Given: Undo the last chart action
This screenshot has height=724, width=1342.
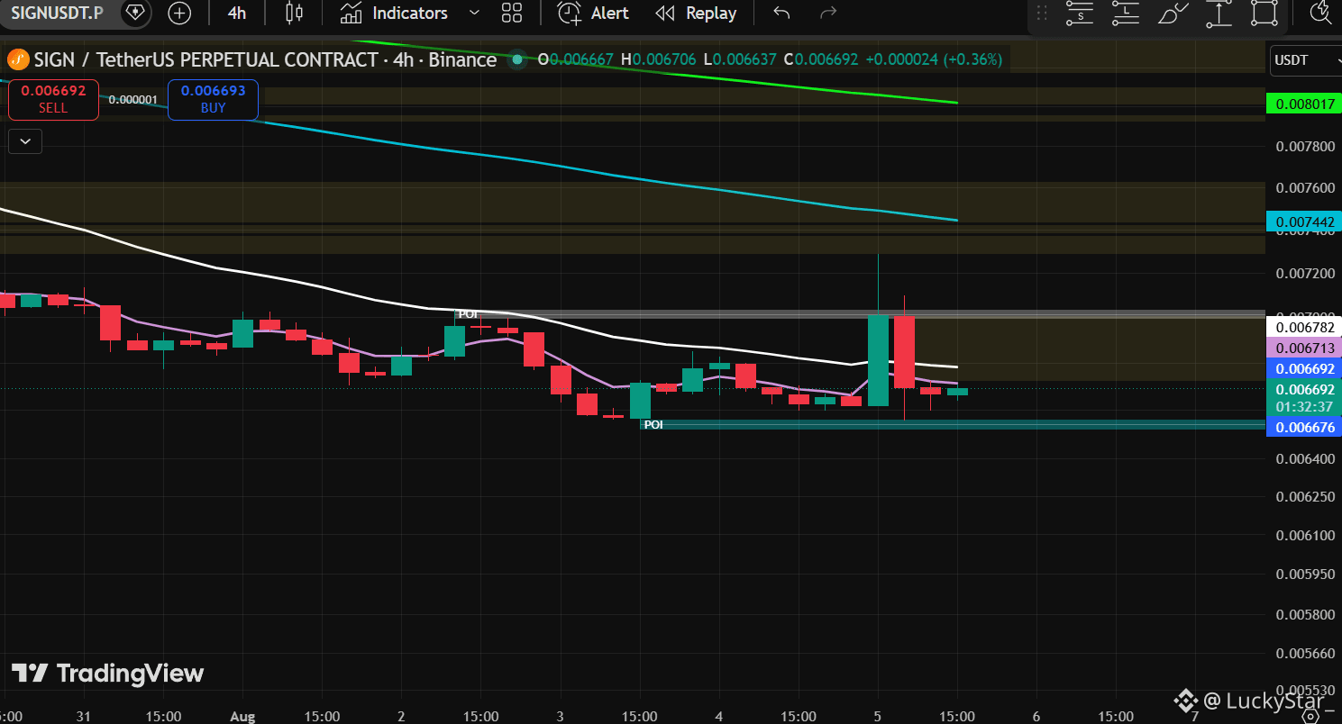Looking at the screenshot, I should 781,14.
